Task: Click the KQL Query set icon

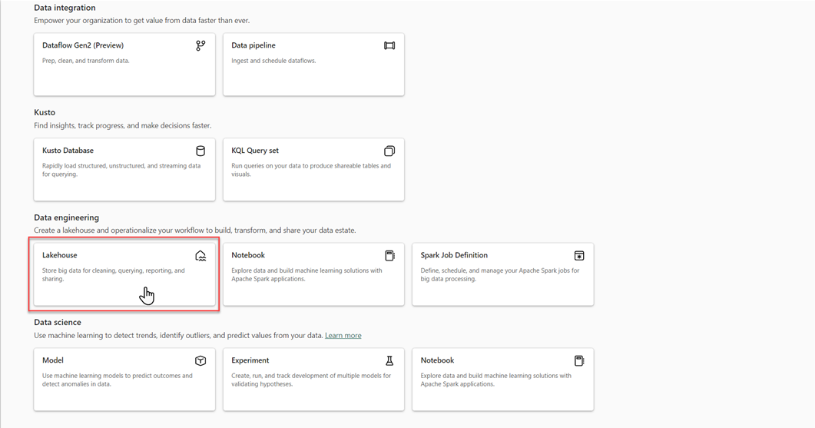Action: pos(389,151)
